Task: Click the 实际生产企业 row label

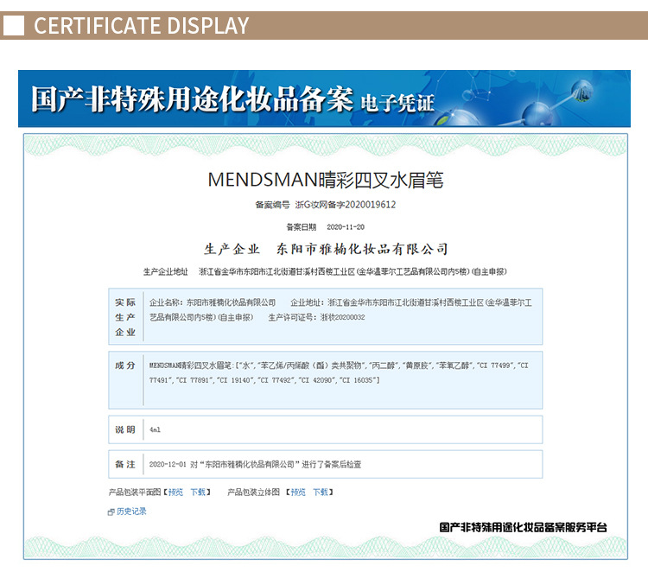Action: pos(125,317)
